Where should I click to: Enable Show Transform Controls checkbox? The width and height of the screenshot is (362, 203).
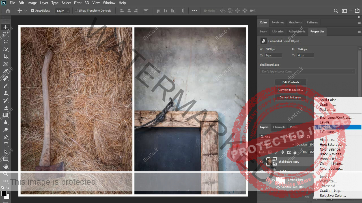(76, 11)
